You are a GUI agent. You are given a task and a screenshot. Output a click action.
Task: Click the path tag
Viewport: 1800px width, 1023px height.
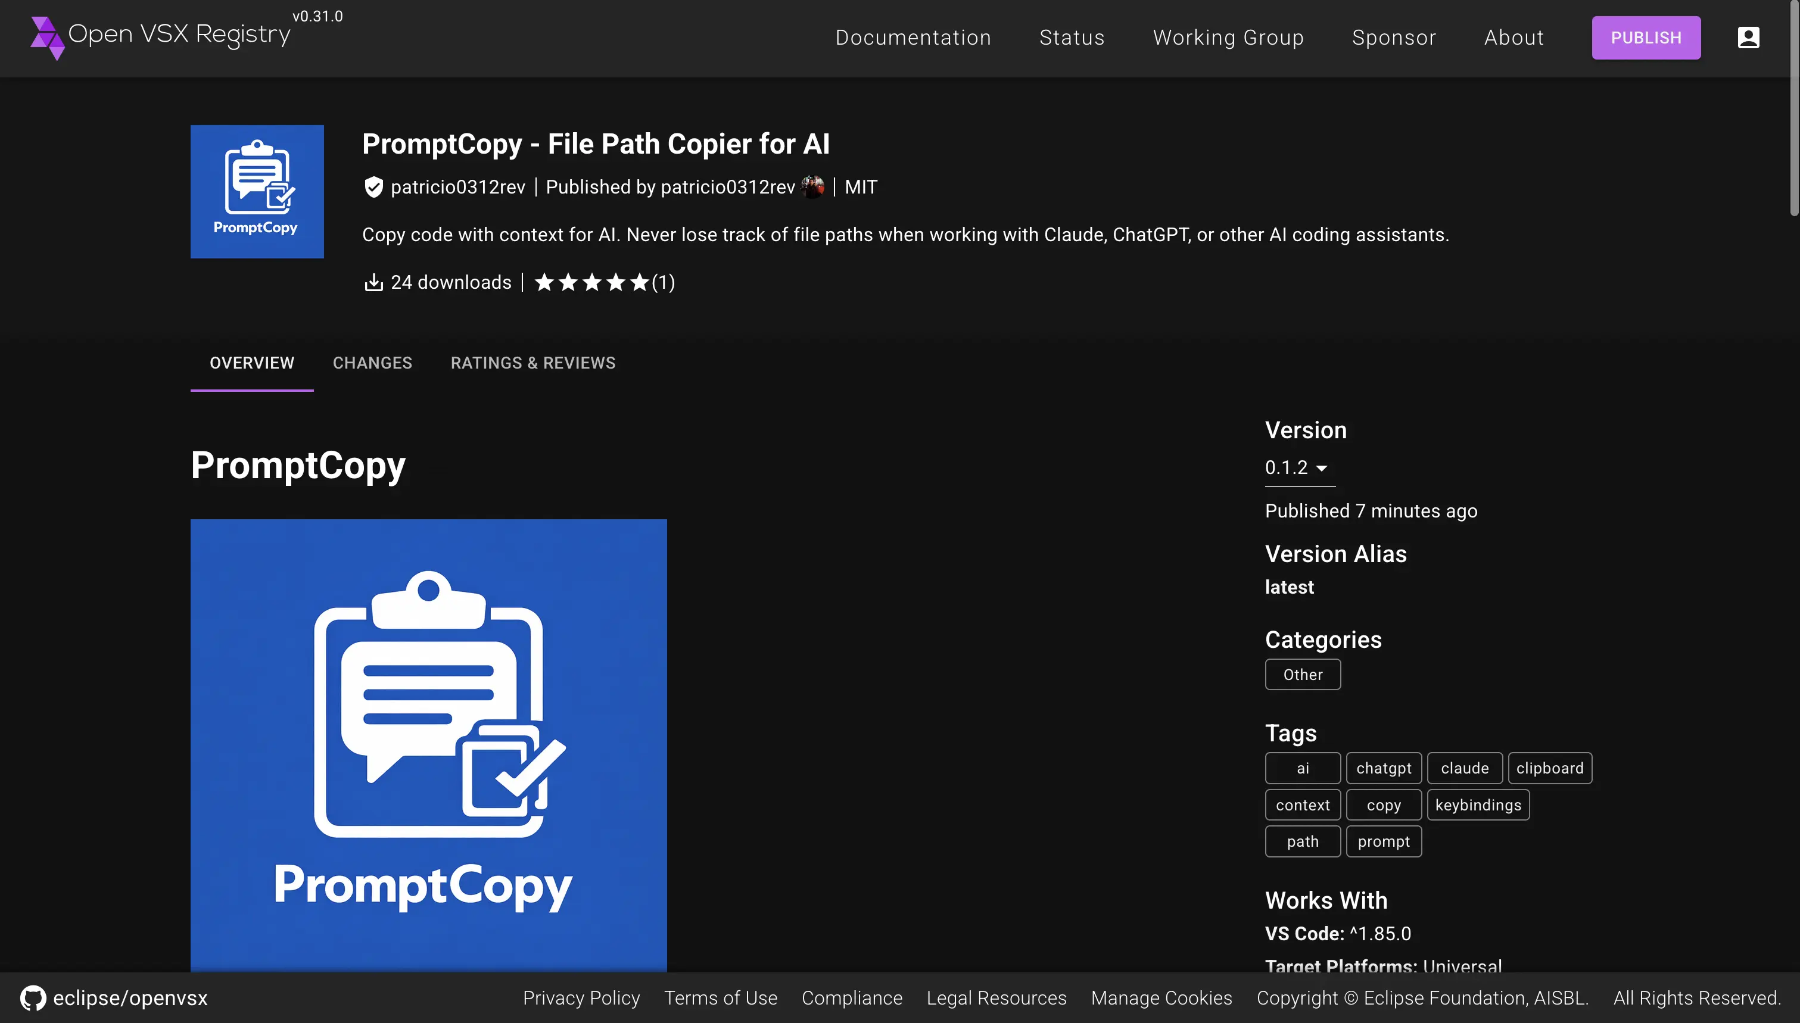pyautogui.click(x=1303, y=841)
